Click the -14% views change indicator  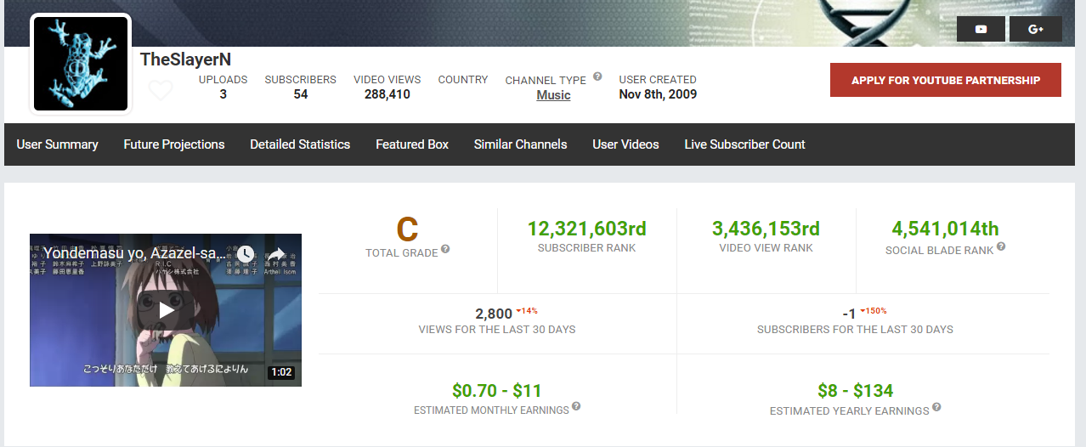(x=527, y=310)
